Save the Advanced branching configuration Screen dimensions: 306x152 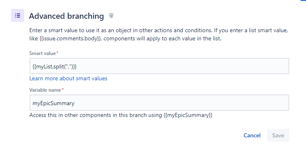[278, 135]
